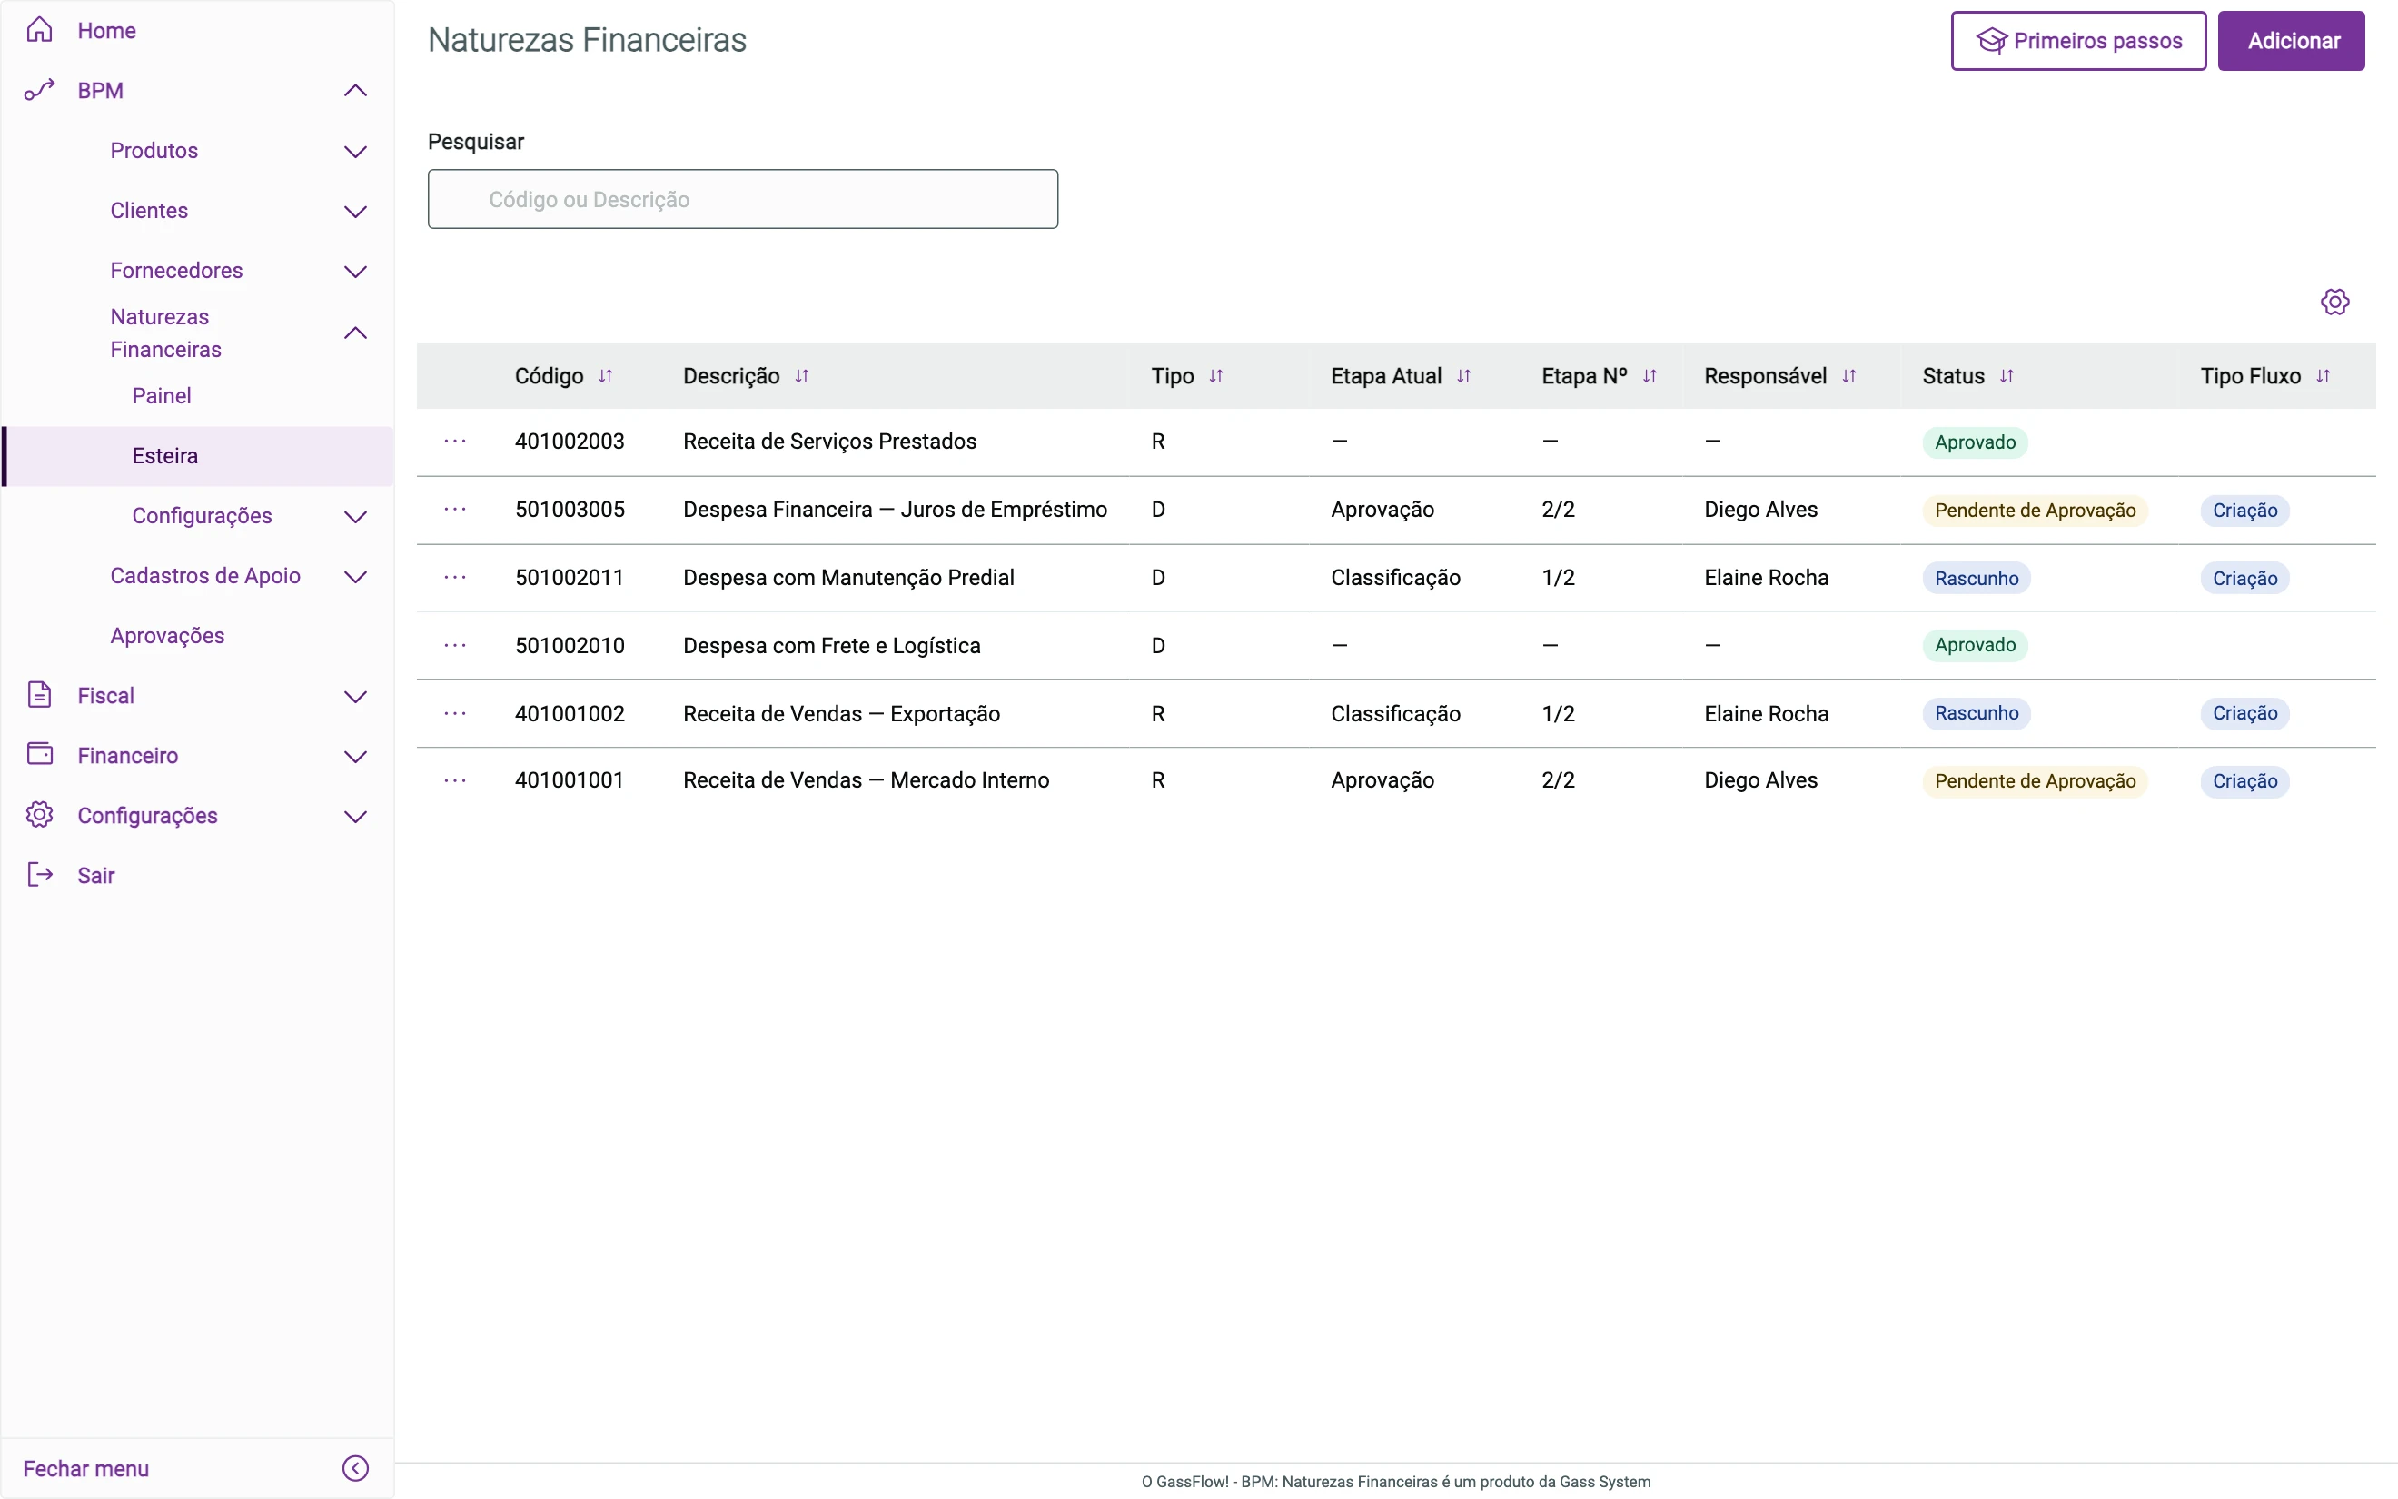Sort by Código column arrows

pos(606,377)
